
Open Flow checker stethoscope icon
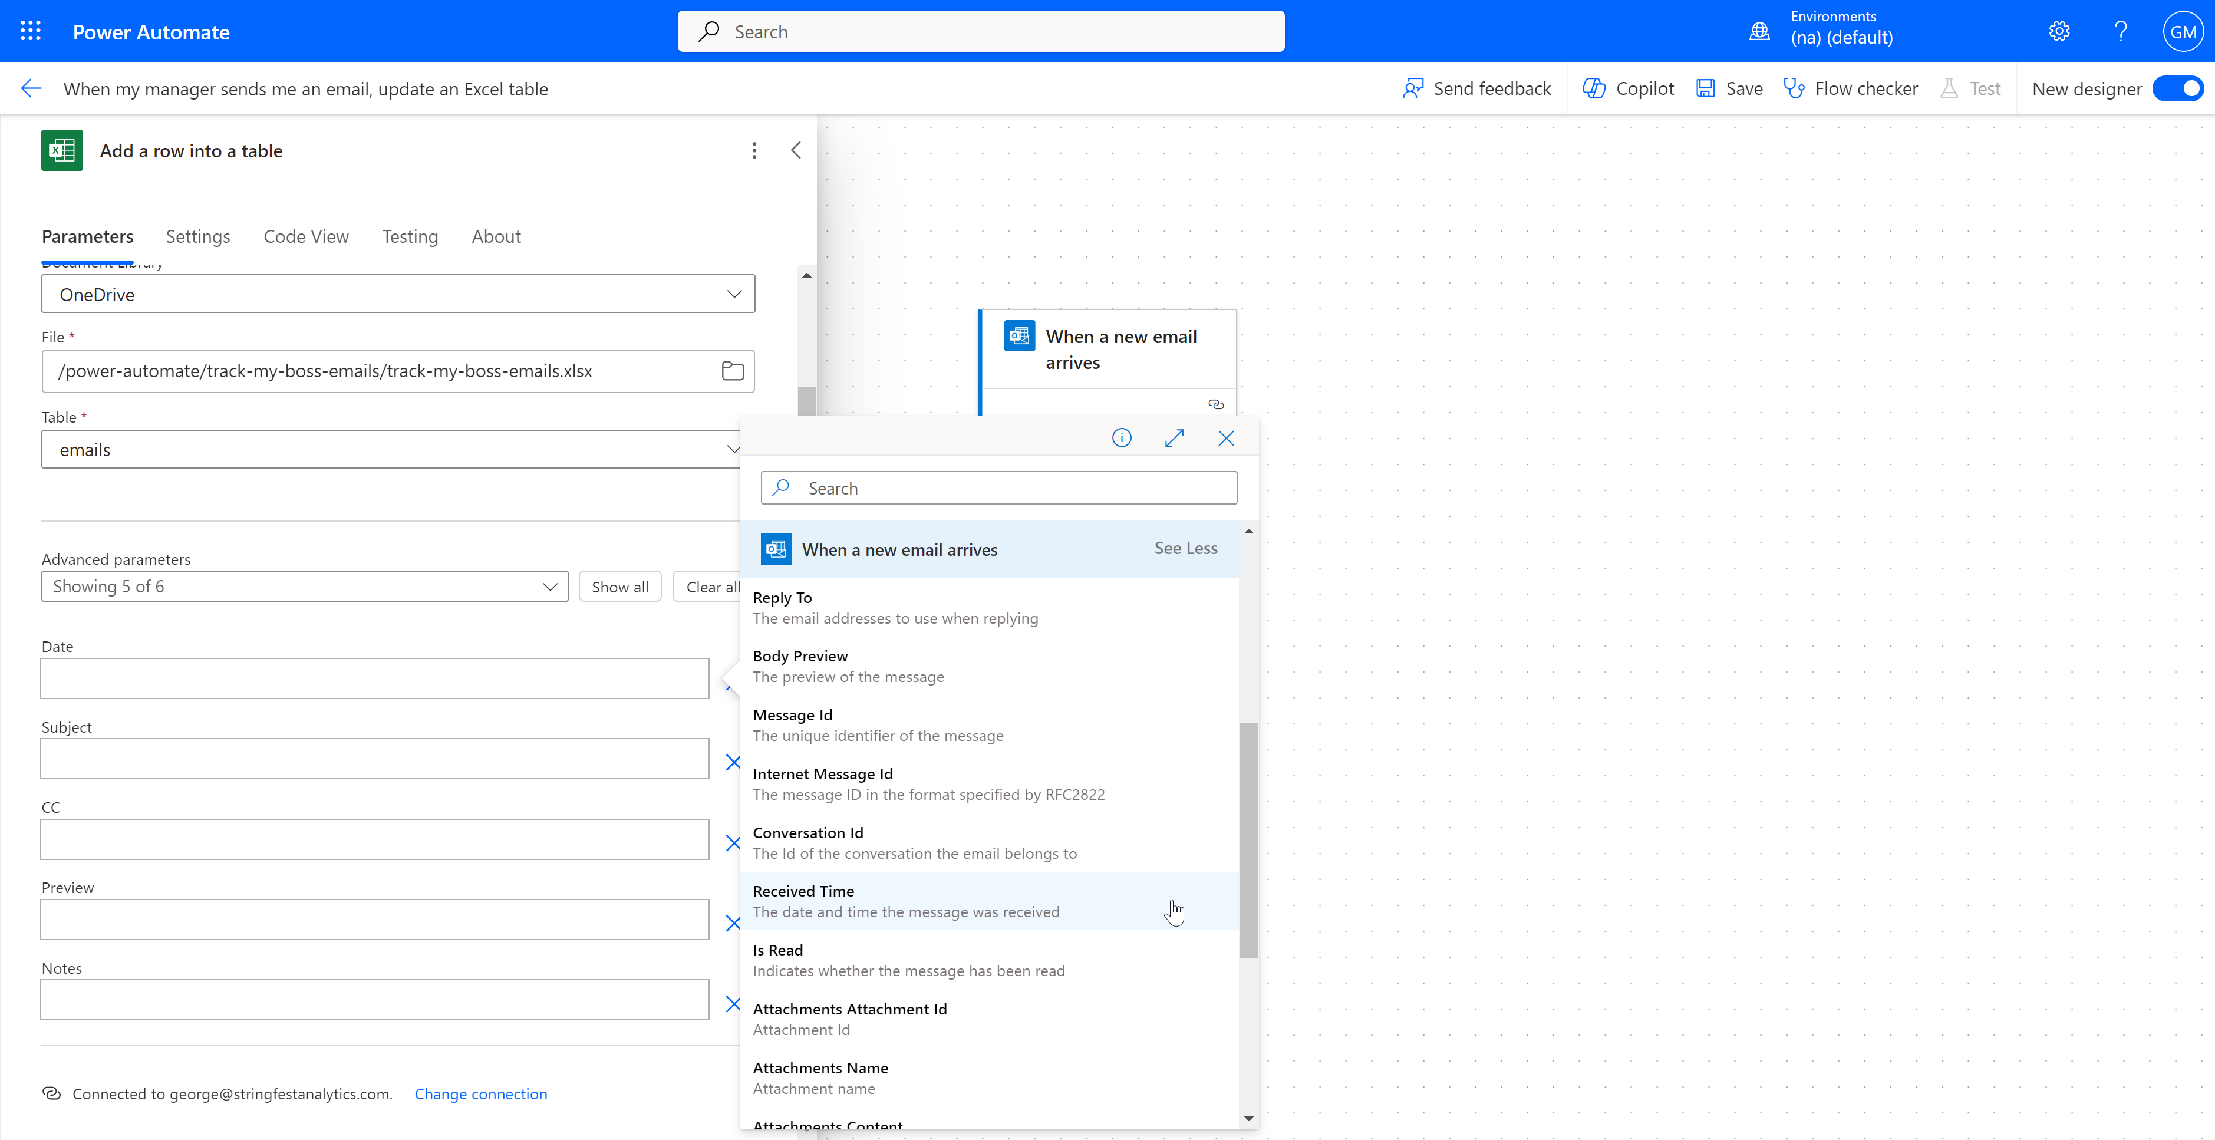tap(1794, 88)
